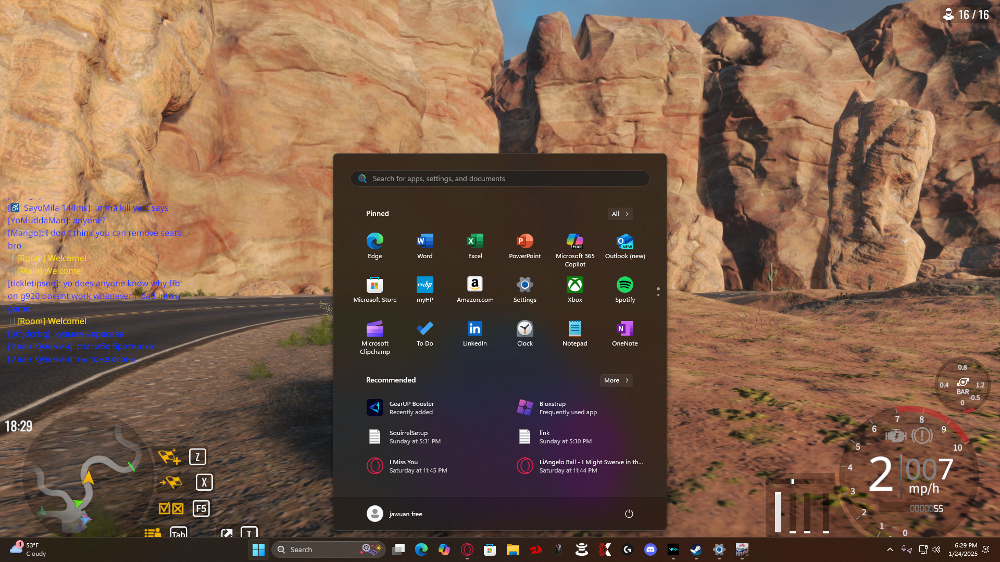Open Steam from the taskbar

point(696,550)
